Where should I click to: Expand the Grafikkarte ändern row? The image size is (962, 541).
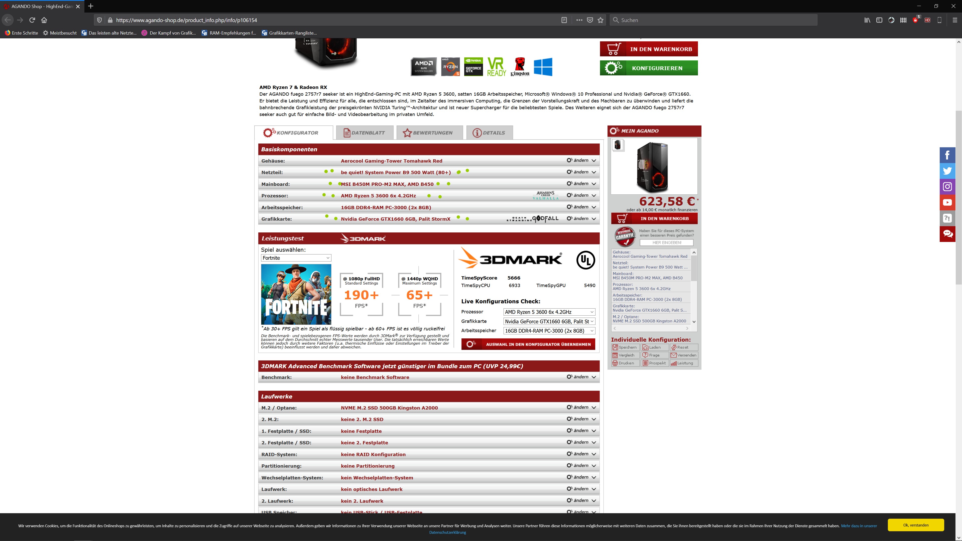581,219
